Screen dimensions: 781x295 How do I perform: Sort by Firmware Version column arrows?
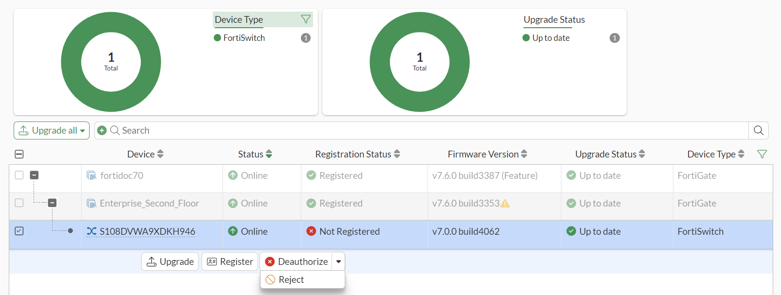(524, 154)
